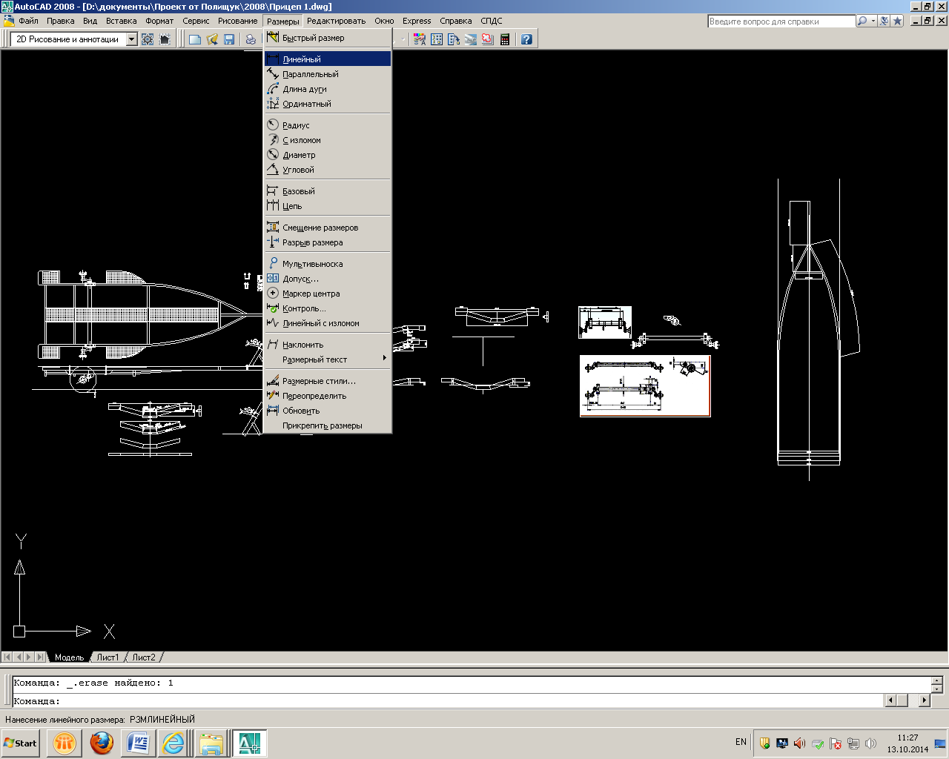Click the Communication Center satellite icon
949x759 pixels.
pos(884,21)
